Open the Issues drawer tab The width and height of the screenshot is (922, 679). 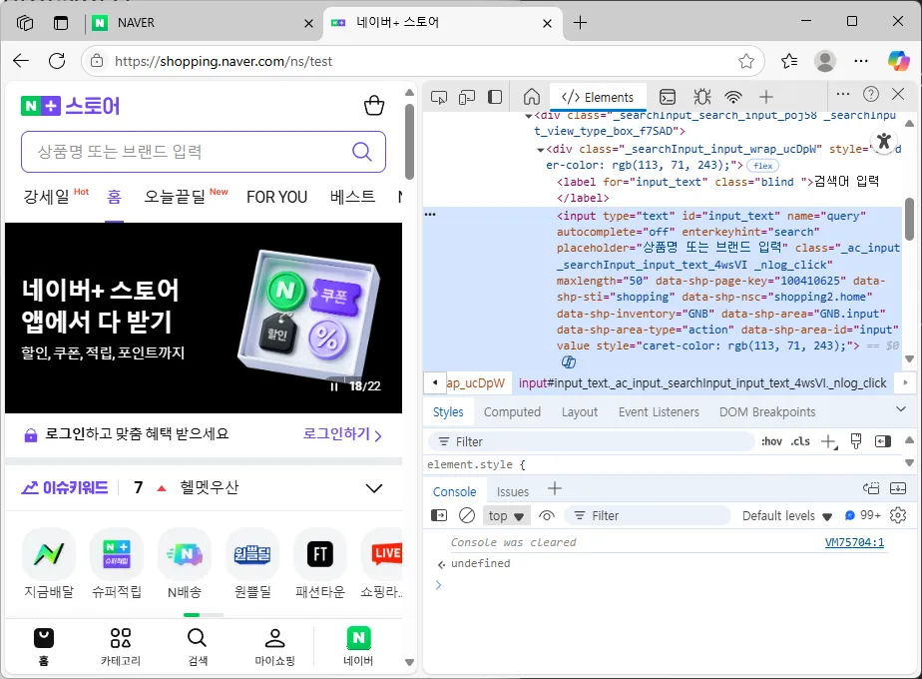pos(513,491)
